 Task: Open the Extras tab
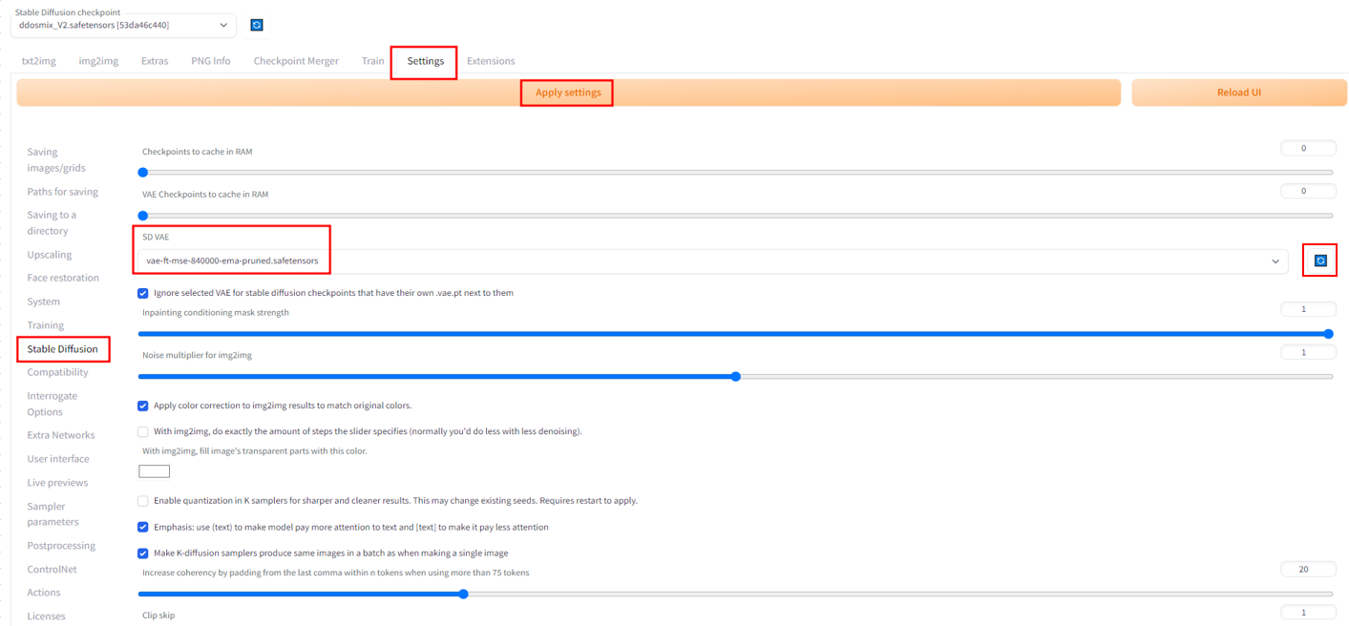(x=155, y=61)
